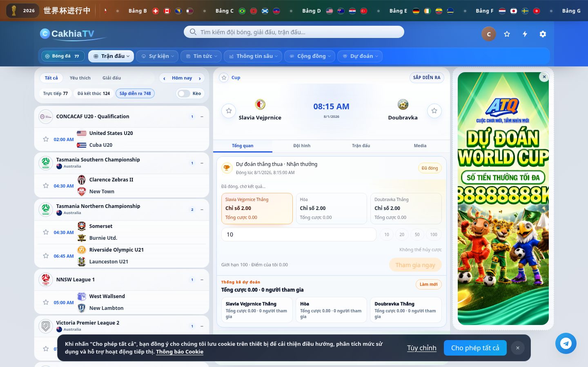Dismiss the cookie notice with X
This screenshot has width=588, height=367.
(x=518, y=348)
